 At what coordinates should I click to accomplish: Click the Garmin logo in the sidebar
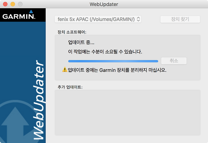pyautogui.click(x=19, y=15)
